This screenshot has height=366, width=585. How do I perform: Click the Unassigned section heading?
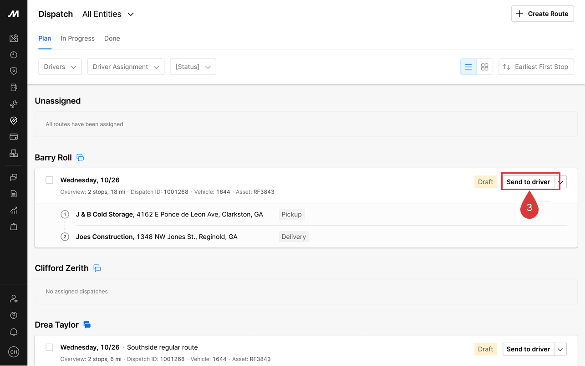pos(58,101)
